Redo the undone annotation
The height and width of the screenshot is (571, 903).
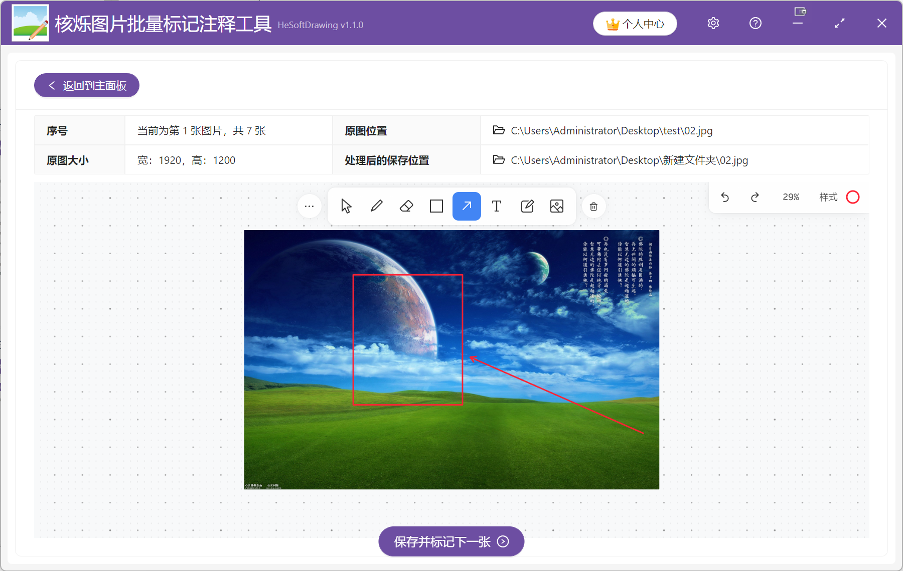[x=755, y=197]
